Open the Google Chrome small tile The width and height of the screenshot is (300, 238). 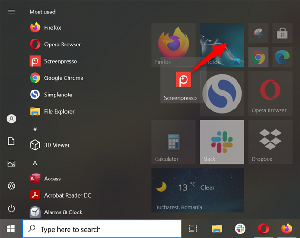coord(258,57)
